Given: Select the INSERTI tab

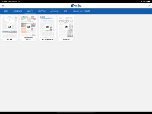Looking at the screenshot, I should point(30,11).
